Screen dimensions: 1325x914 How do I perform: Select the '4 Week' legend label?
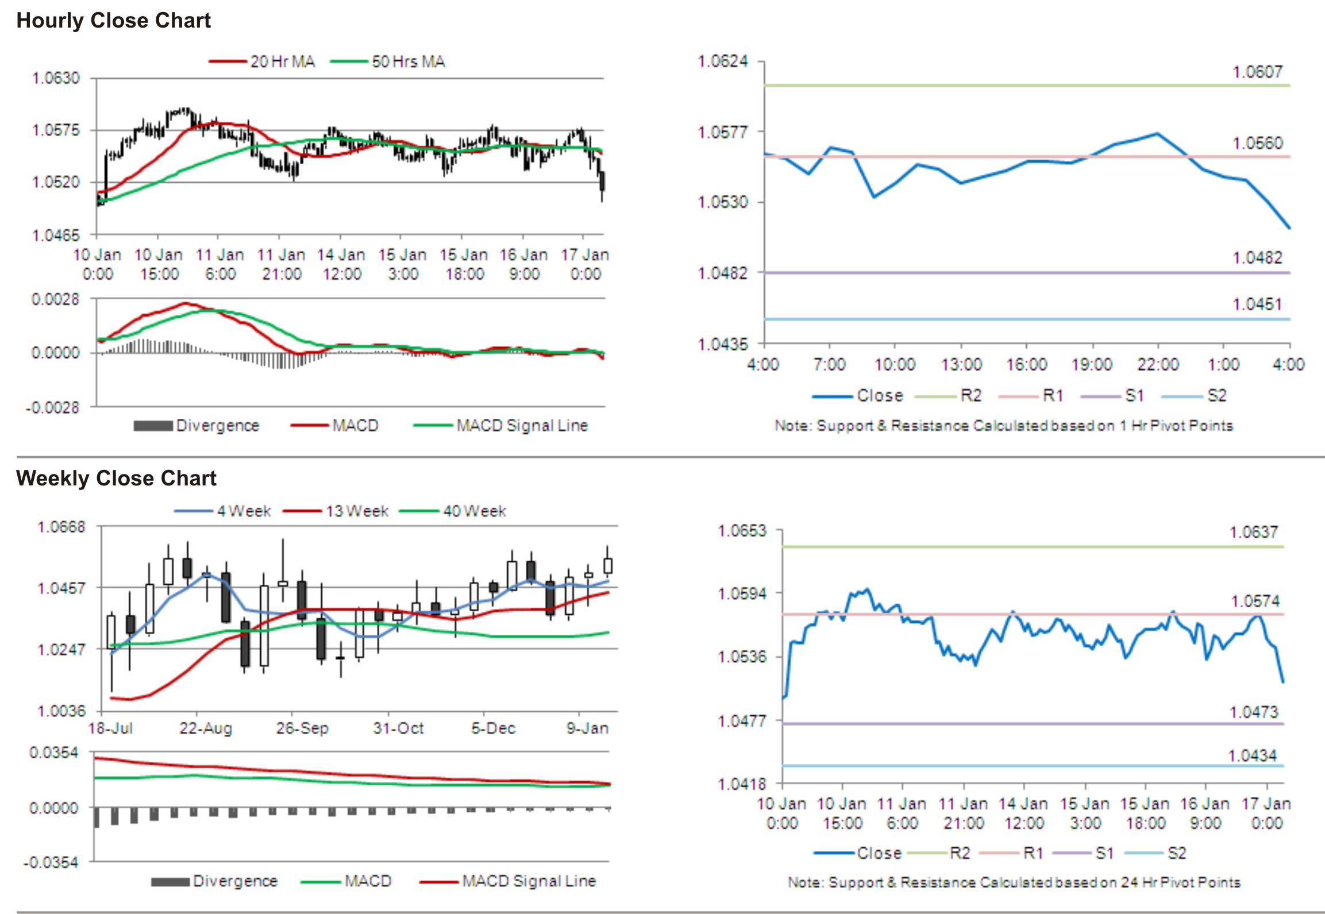pos(244,511)
